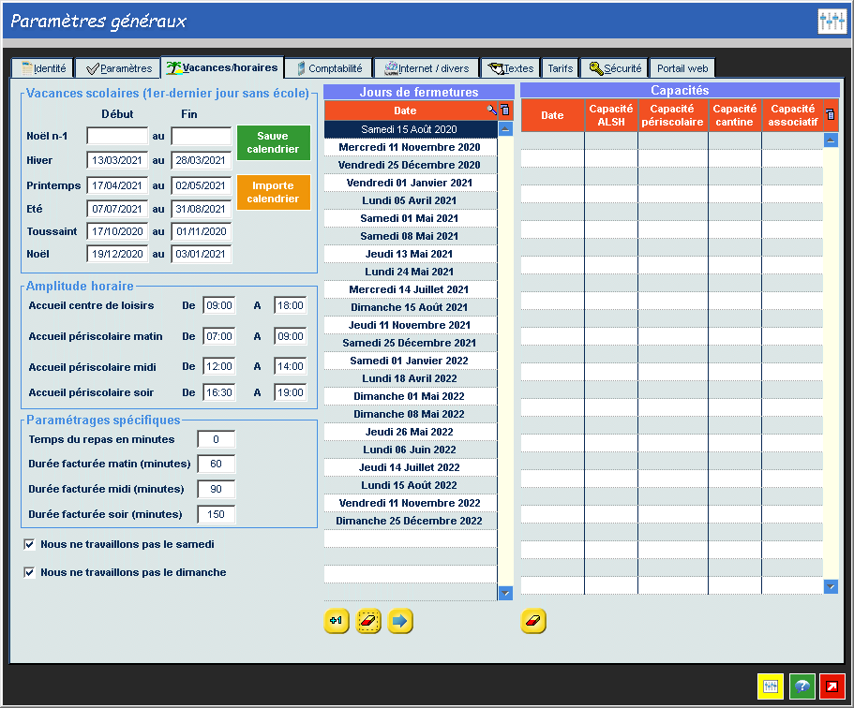Viewport: 854px width, 708px height.
Task: Toggle 'Nous ne travaillons pas le dimanche'
Action: click(x=30, y=572)
